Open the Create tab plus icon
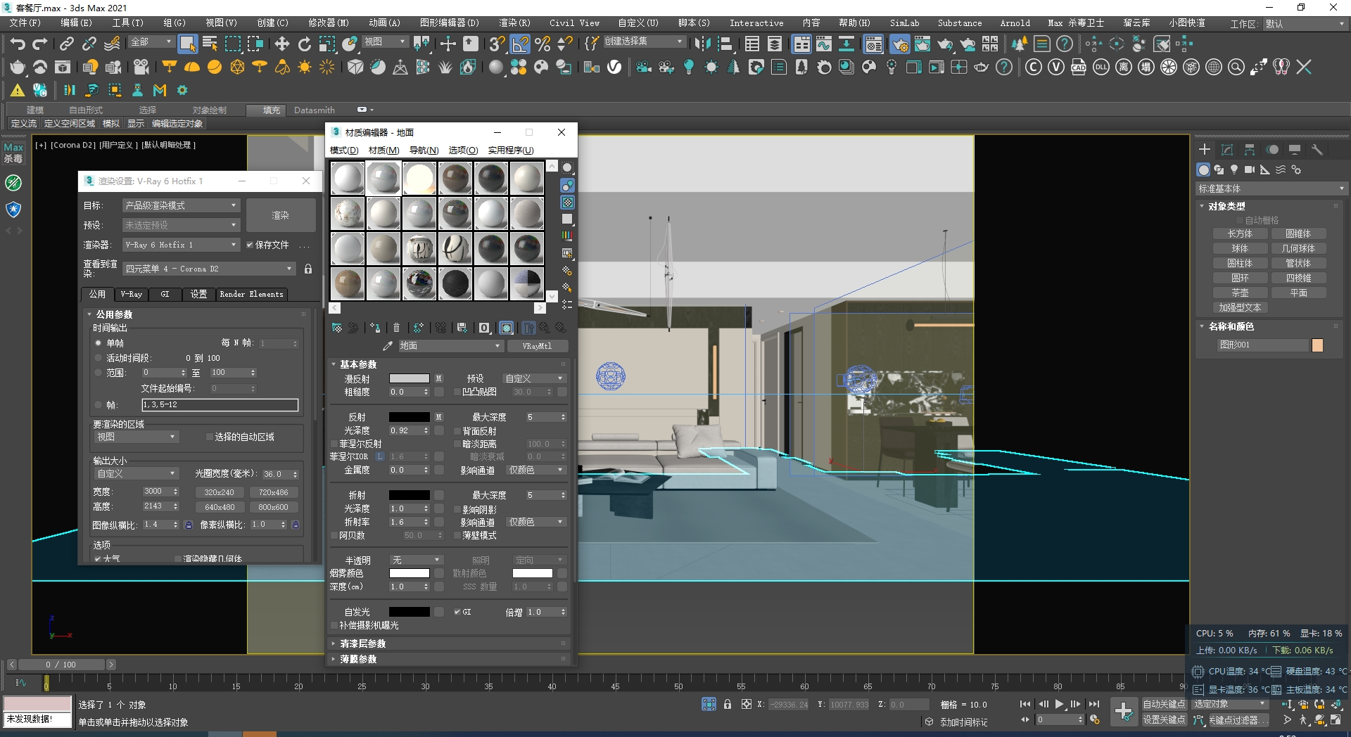Image resolution: width=1351 pixels, height=737 pixels. [x=1205, y=150]
